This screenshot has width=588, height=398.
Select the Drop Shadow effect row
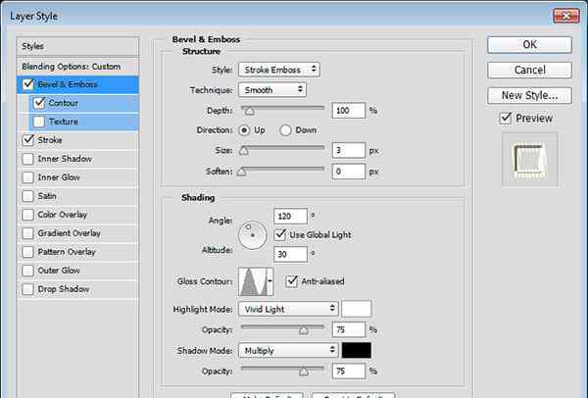point(78,289)
